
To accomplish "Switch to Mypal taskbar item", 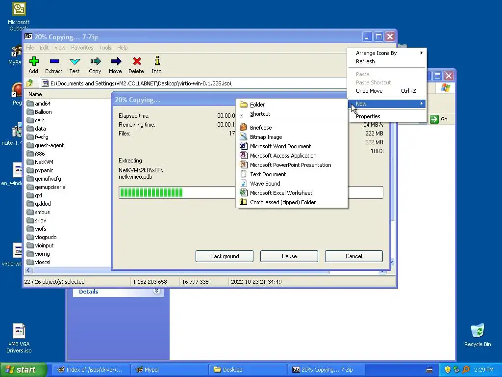I will (x=169, y=370).
